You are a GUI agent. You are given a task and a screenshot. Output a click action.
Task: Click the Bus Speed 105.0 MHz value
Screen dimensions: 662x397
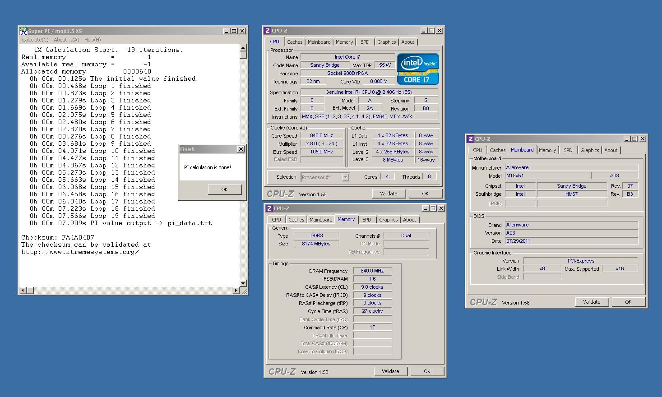[x=322, y=152]
